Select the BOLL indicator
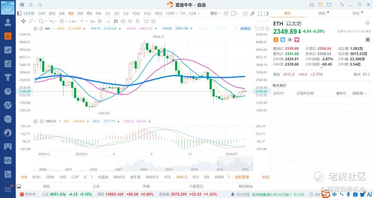This screenshot has width=373, height=198. (x=37, y=177)
